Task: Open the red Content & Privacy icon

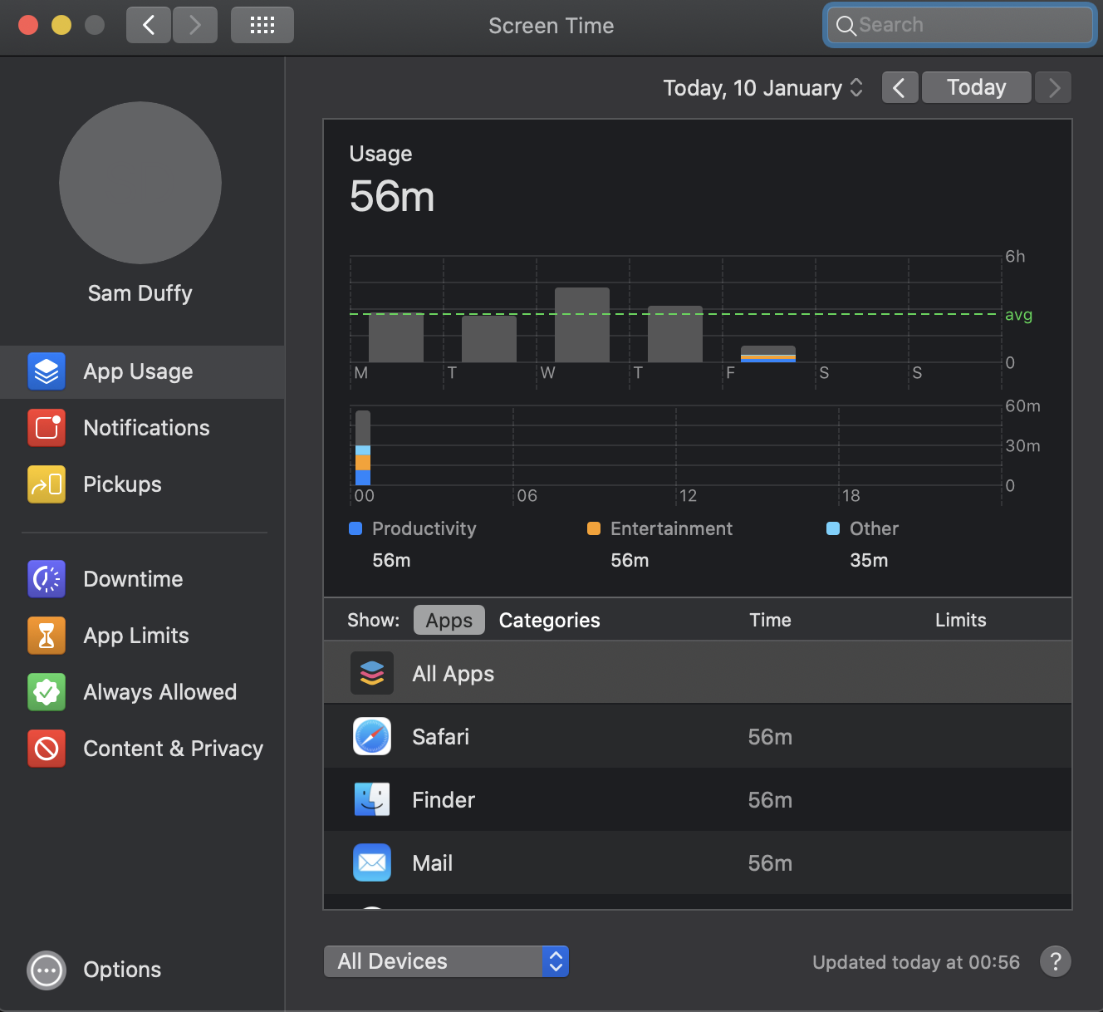Action: (x=47, y=749)
